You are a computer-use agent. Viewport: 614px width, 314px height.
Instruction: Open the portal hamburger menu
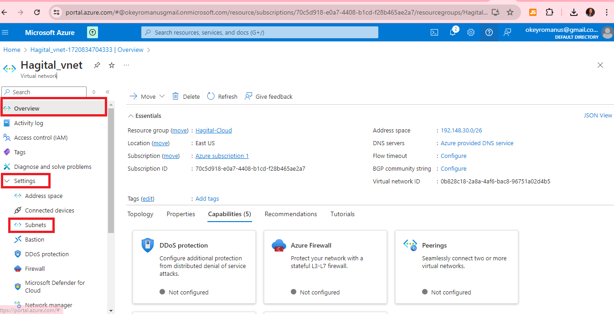coord(5,32)
